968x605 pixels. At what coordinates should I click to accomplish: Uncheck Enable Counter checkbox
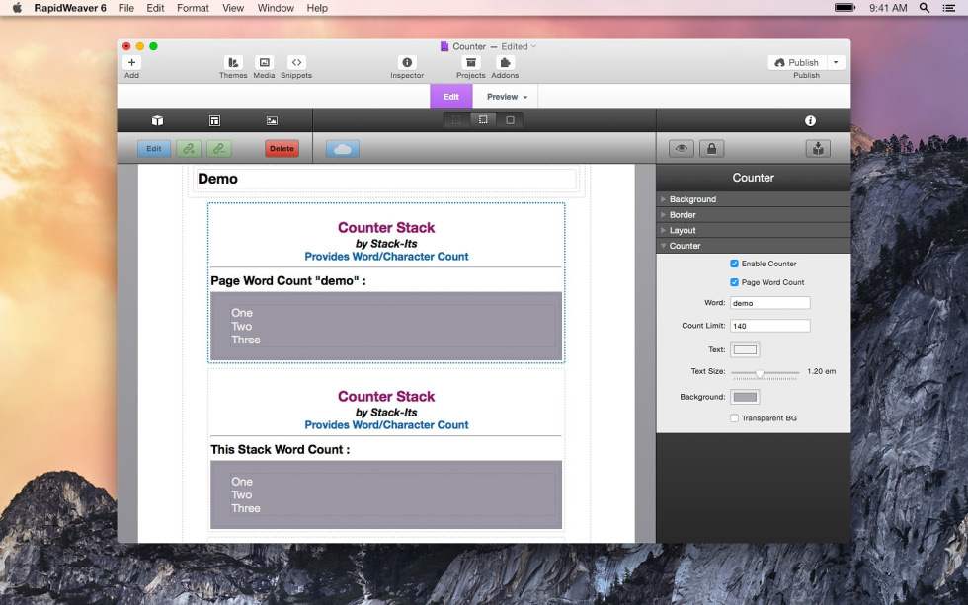pos(734,264)
